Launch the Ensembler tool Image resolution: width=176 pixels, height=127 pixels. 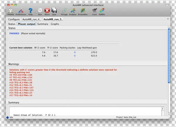pyautogui.click(x=83, y=11)
